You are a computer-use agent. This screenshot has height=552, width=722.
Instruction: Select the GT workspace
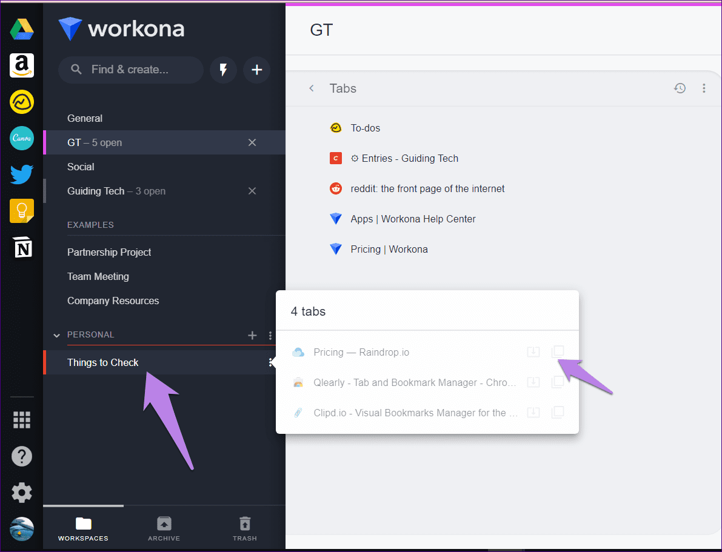coord(164,143)
